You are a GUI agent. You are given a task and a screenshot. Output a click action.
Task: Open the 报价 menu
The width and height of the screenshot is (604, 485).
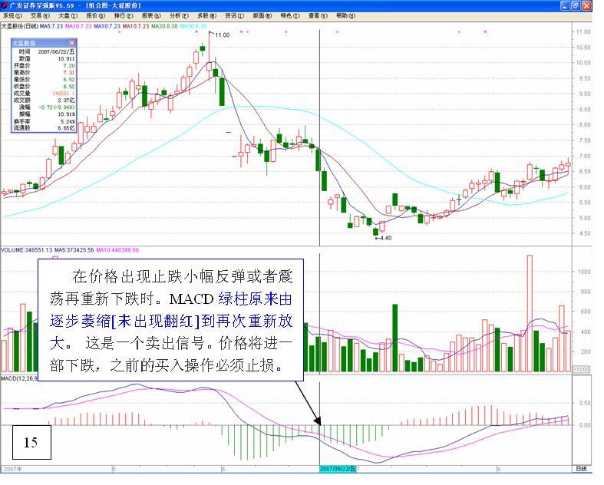click(x=96, y=16)
